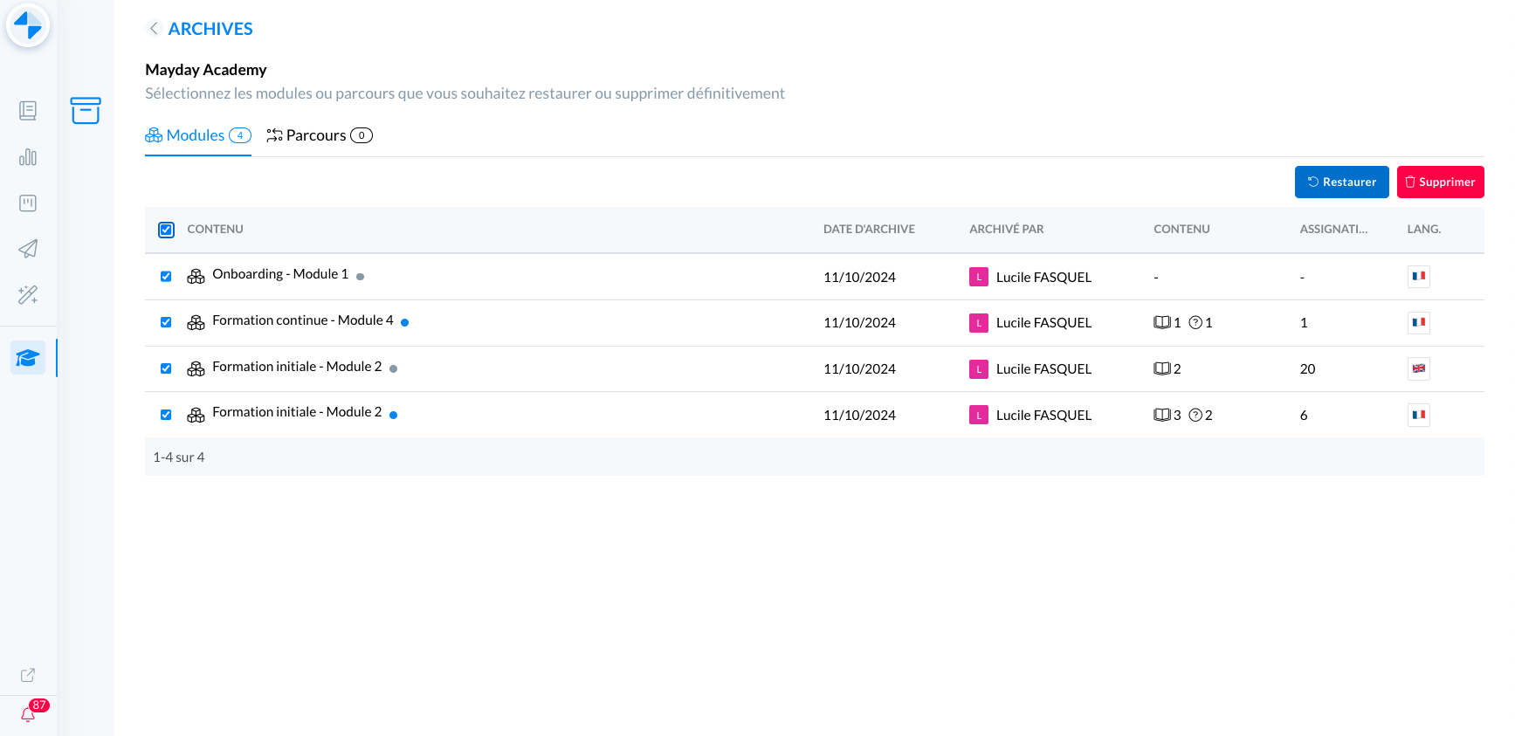Switch to the Parcours tab
The image size is (1515, 736).
point(319,135)
